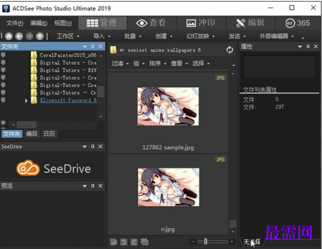Toggle easy-select marker beside CorelPainter2015_x86 folder
Image resolution: width=322 pixels, height=249 pixels.
coord(3,55)
